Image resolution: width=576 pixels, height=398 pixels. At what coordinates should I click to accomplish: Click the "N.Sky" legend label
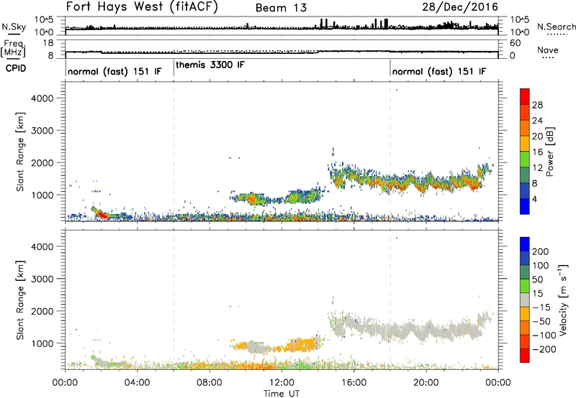click(x=14, y=27)
